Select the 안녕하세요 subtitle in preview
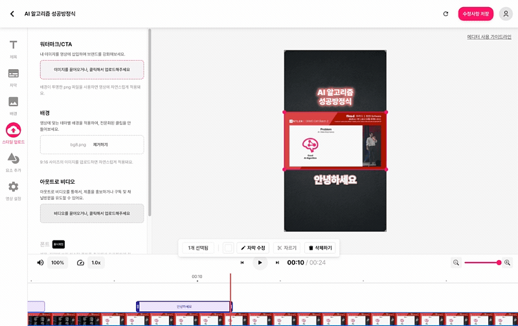The image size is (518, 326). click(335, 180)
